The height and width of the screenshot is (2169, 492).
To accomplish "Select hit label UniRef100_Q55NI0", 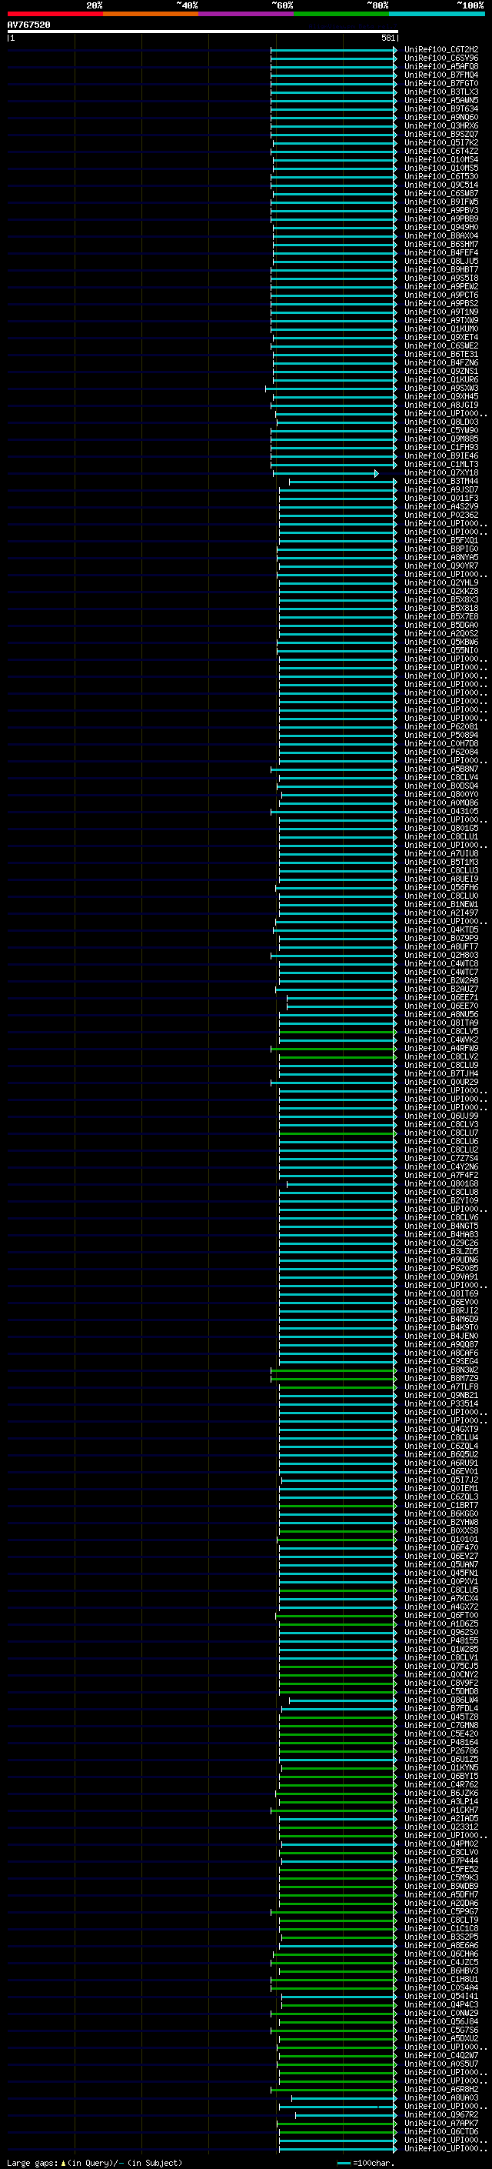I will [x=441, y=650].
